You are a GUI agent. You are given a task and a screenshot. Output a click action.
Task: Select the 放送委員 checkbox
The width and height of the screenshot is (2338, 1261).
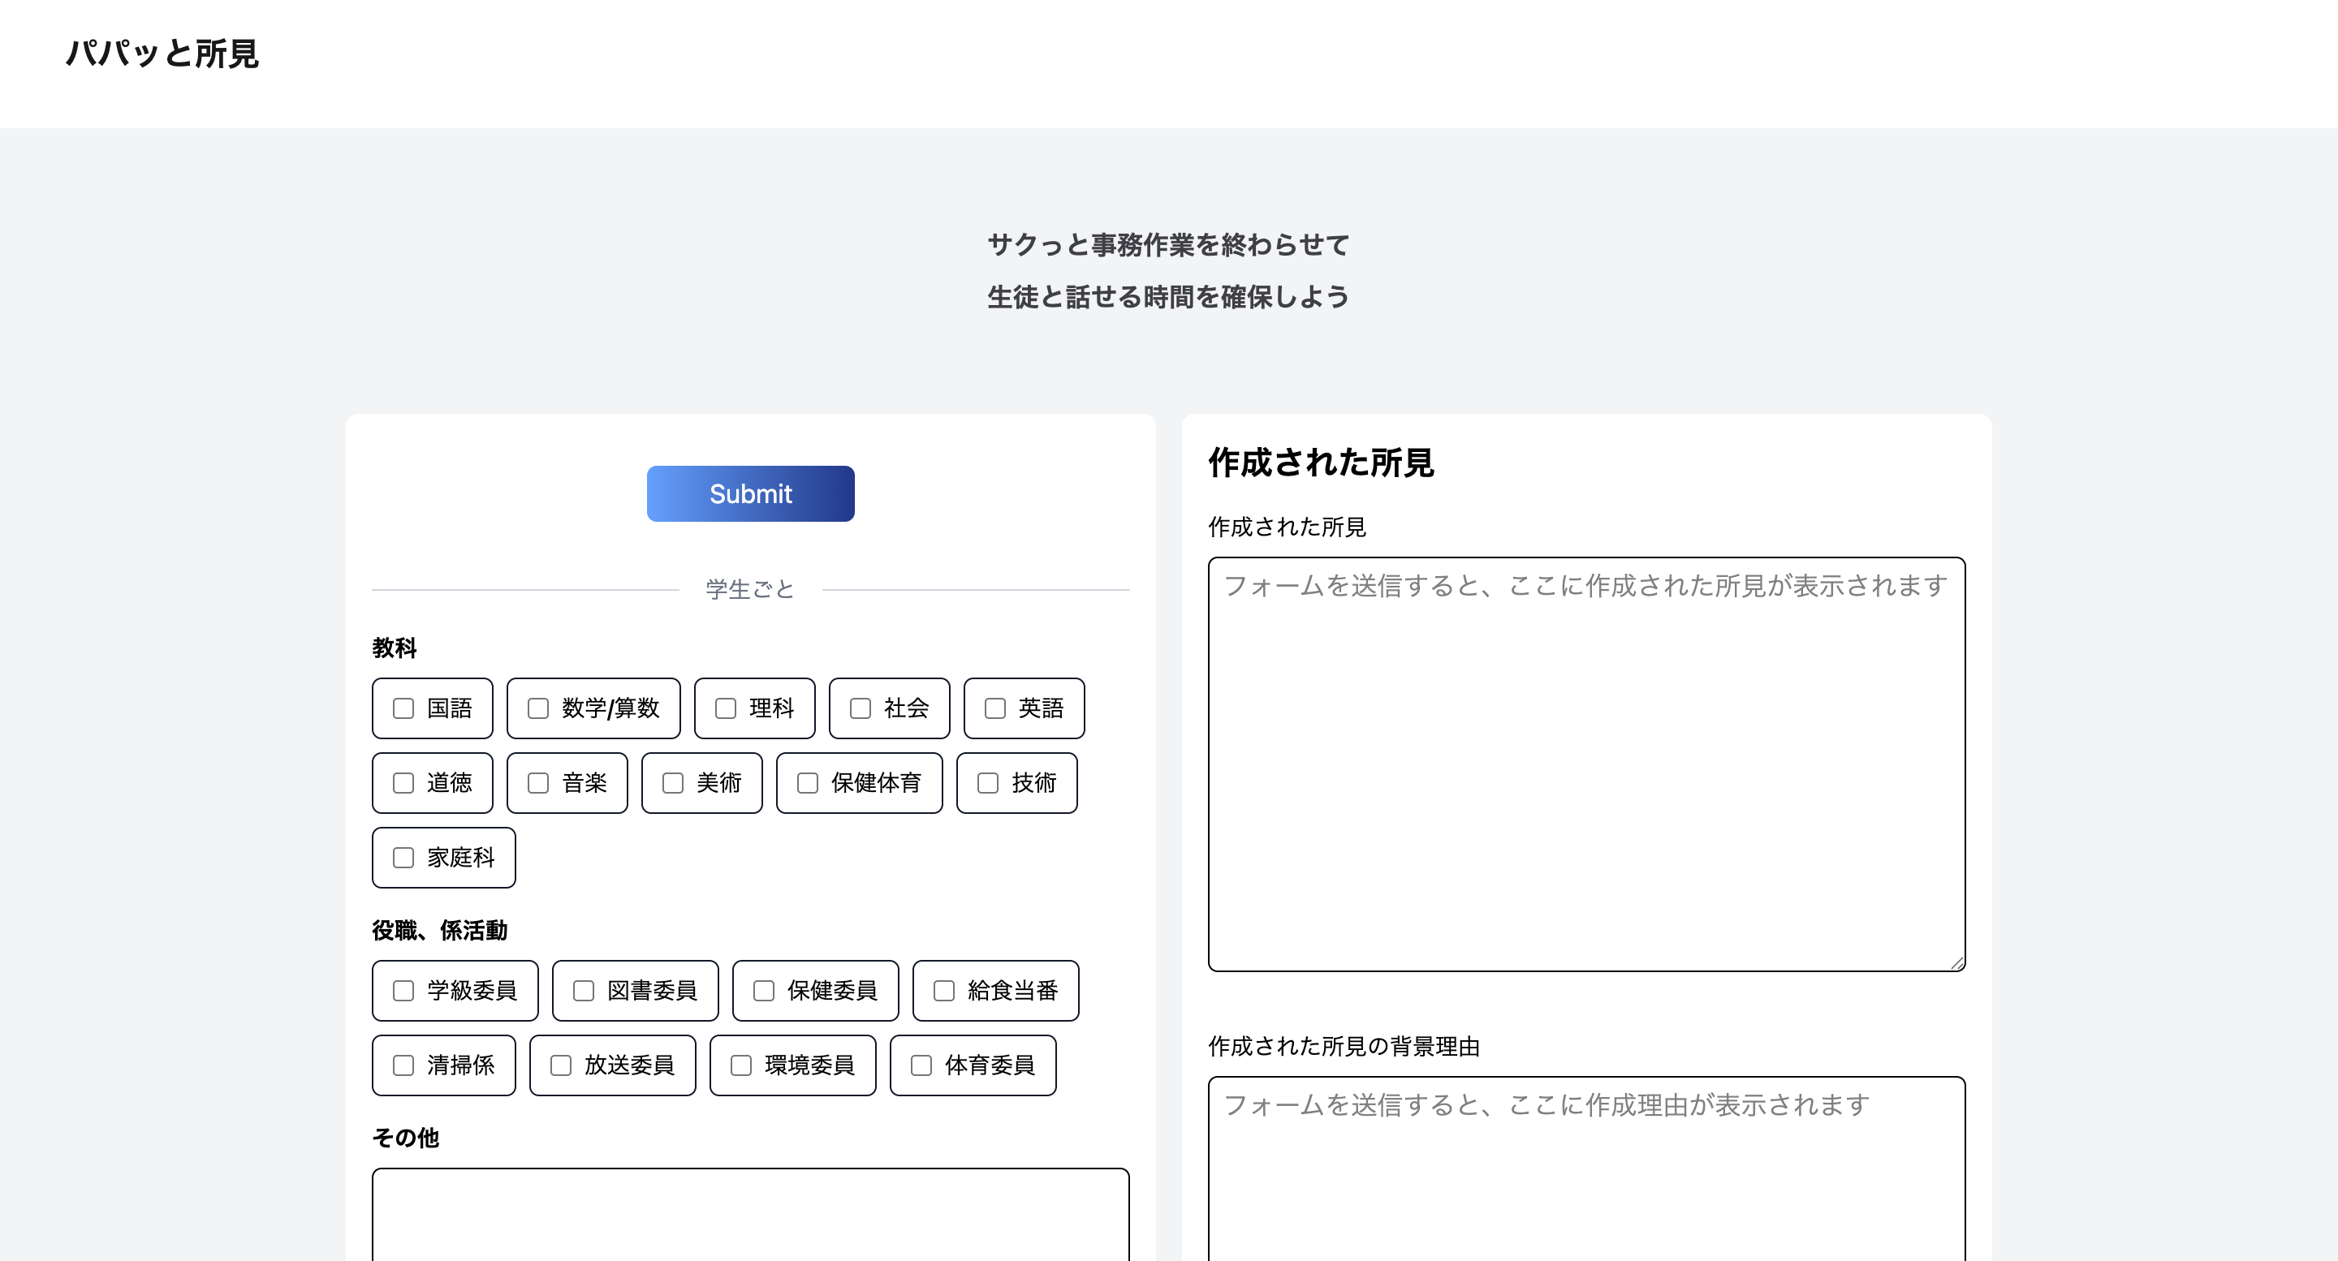coord(561,1065)
